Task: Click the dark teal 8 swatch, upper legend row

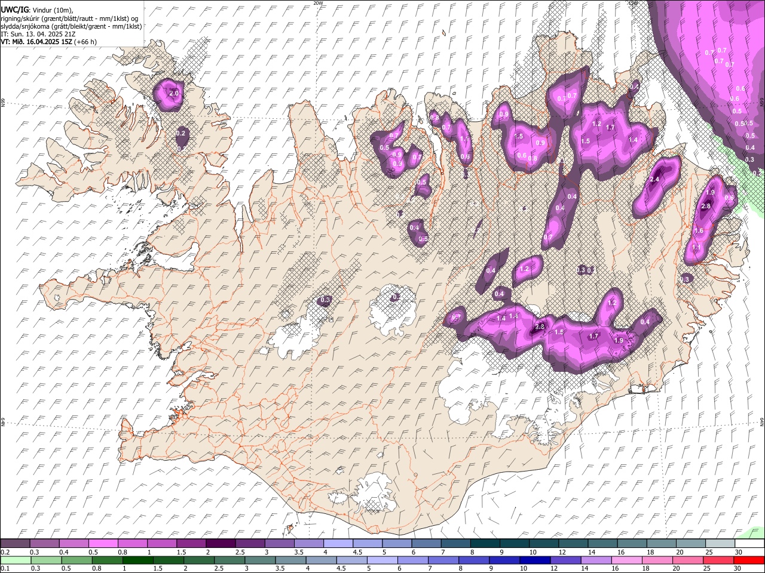Action: coord(485,544)
